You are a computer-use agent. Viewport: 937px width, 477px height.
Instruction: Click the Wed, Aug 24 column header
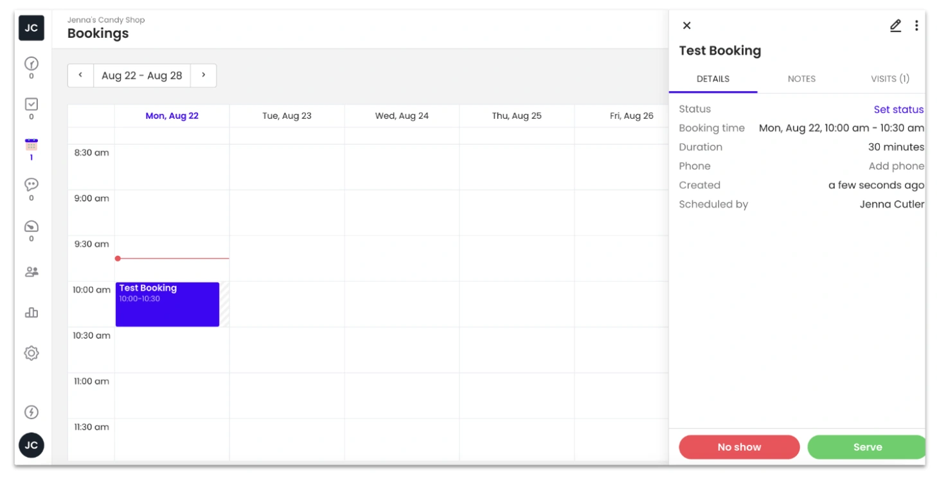[402, 116]
